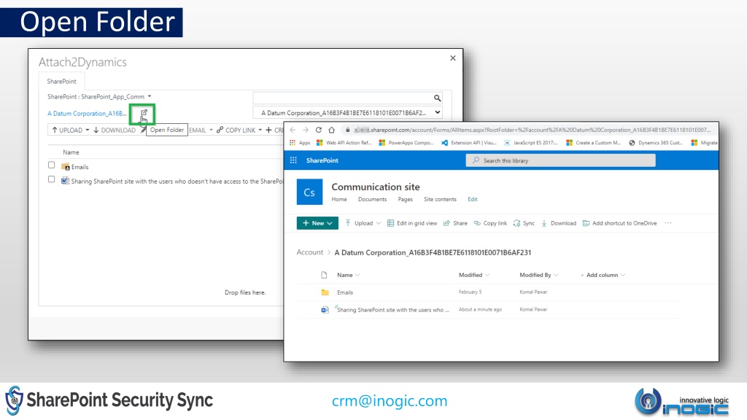Click the green New button
747x420 pixels.
[317, 223]
